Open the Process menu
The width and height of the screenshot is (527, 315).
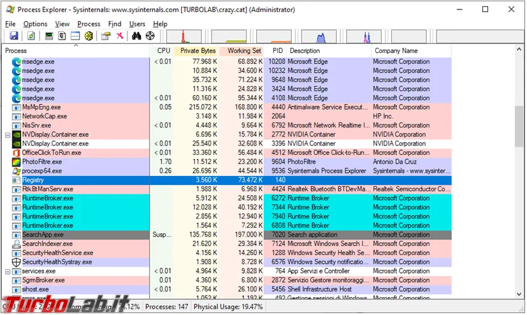pyautogui.click(x=89, y=24)
